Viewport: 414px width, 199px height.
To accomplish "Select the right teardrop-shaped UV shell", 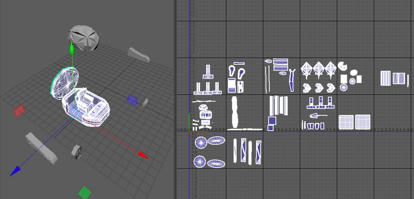I will point(241,74).
